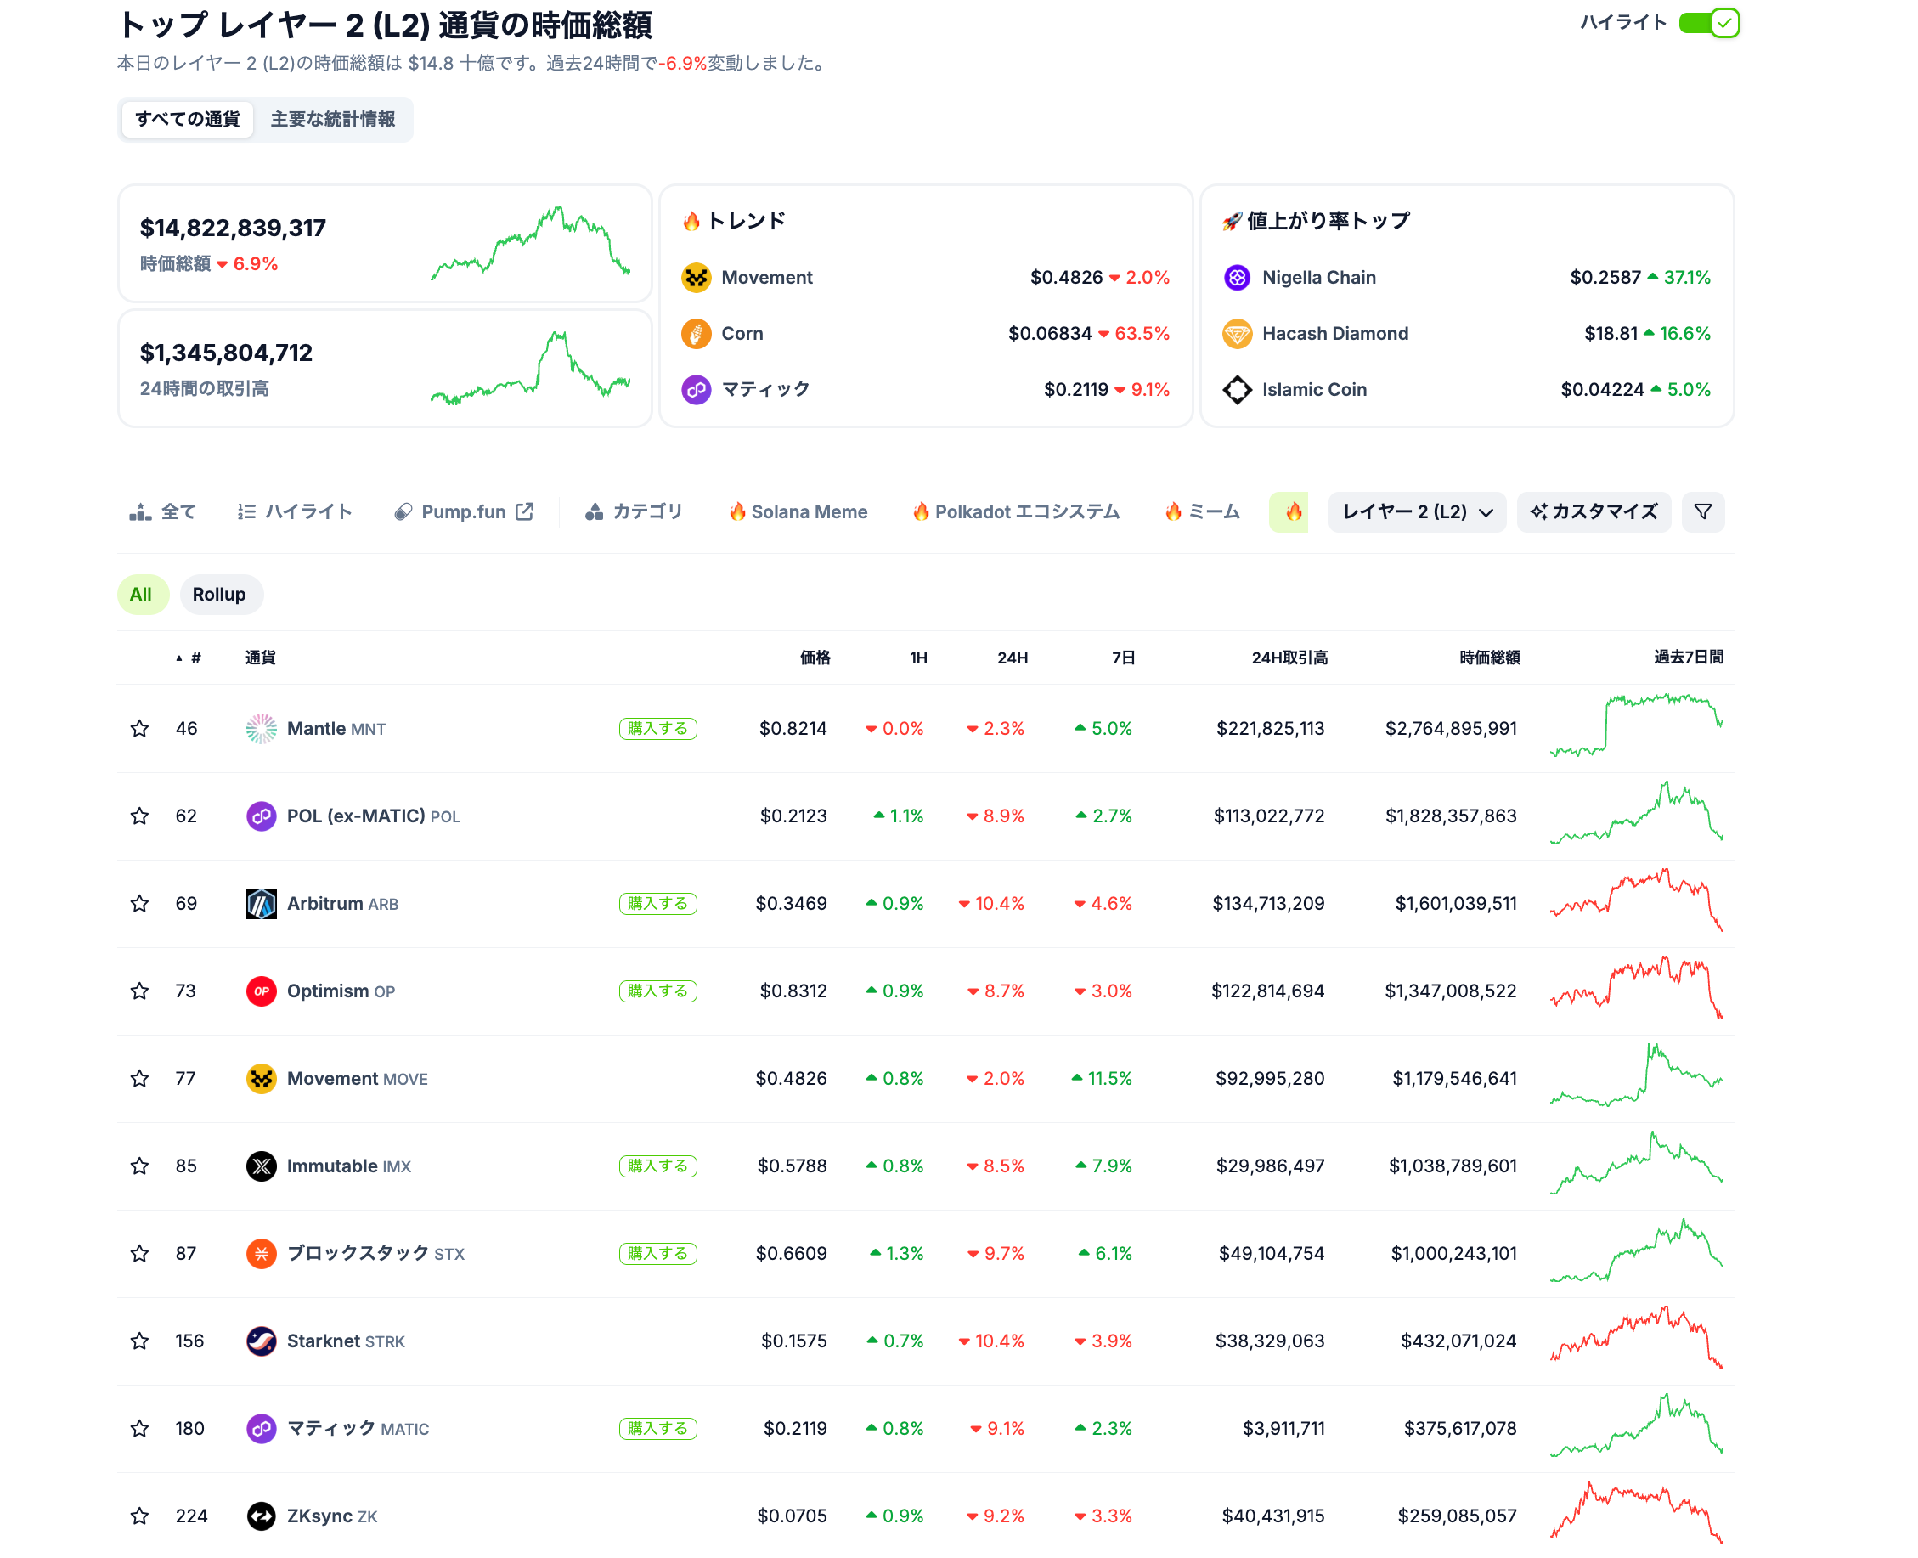The width and height of the screenshot is (1918, 1558).
Task: Click the ZKsync coin logo
Action: (261, 1516)
